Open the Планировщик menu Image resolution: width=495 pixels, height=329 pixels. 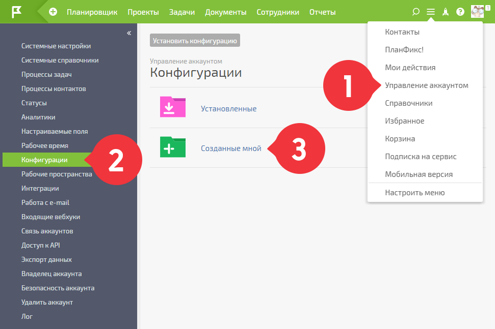(92, 12)
